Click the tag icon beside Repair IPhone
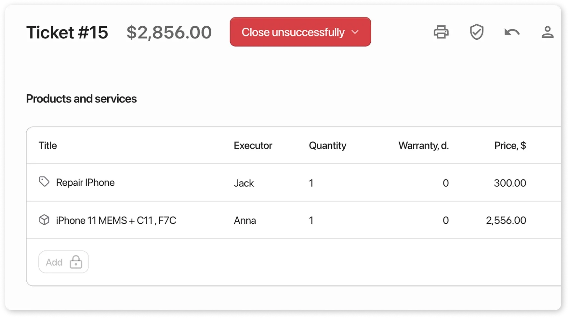The image size is (569, 318). tap(44, 182)
